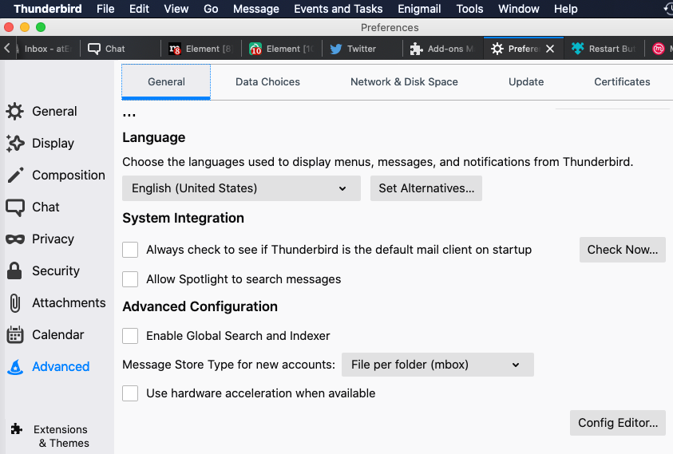Open the Calendar icon in sidebar
The image size is (673, 454).
[15, 334]
